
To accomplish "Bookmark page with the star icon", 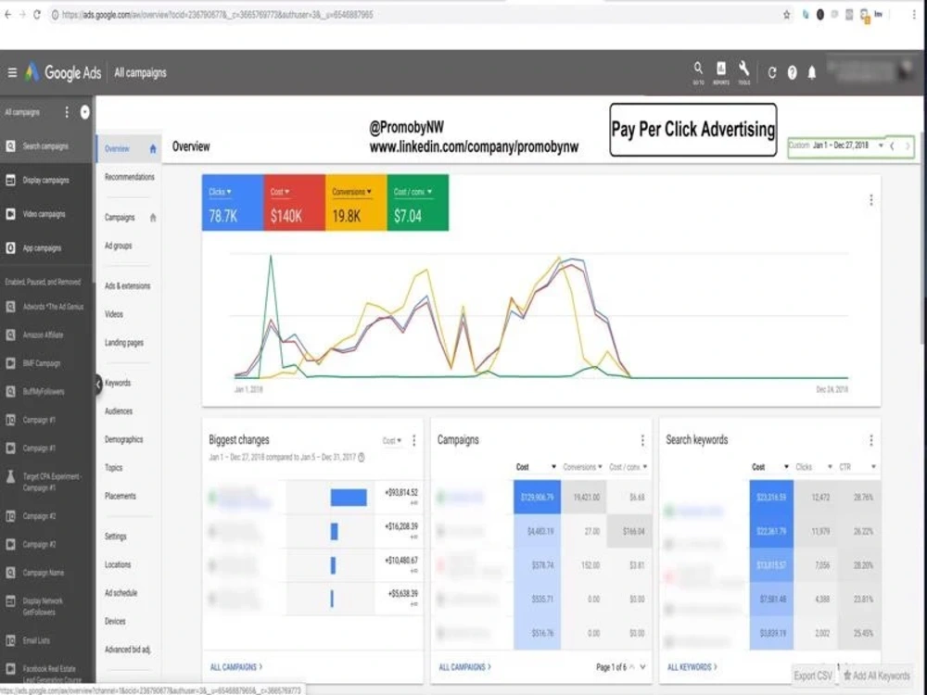I will 786,15.
